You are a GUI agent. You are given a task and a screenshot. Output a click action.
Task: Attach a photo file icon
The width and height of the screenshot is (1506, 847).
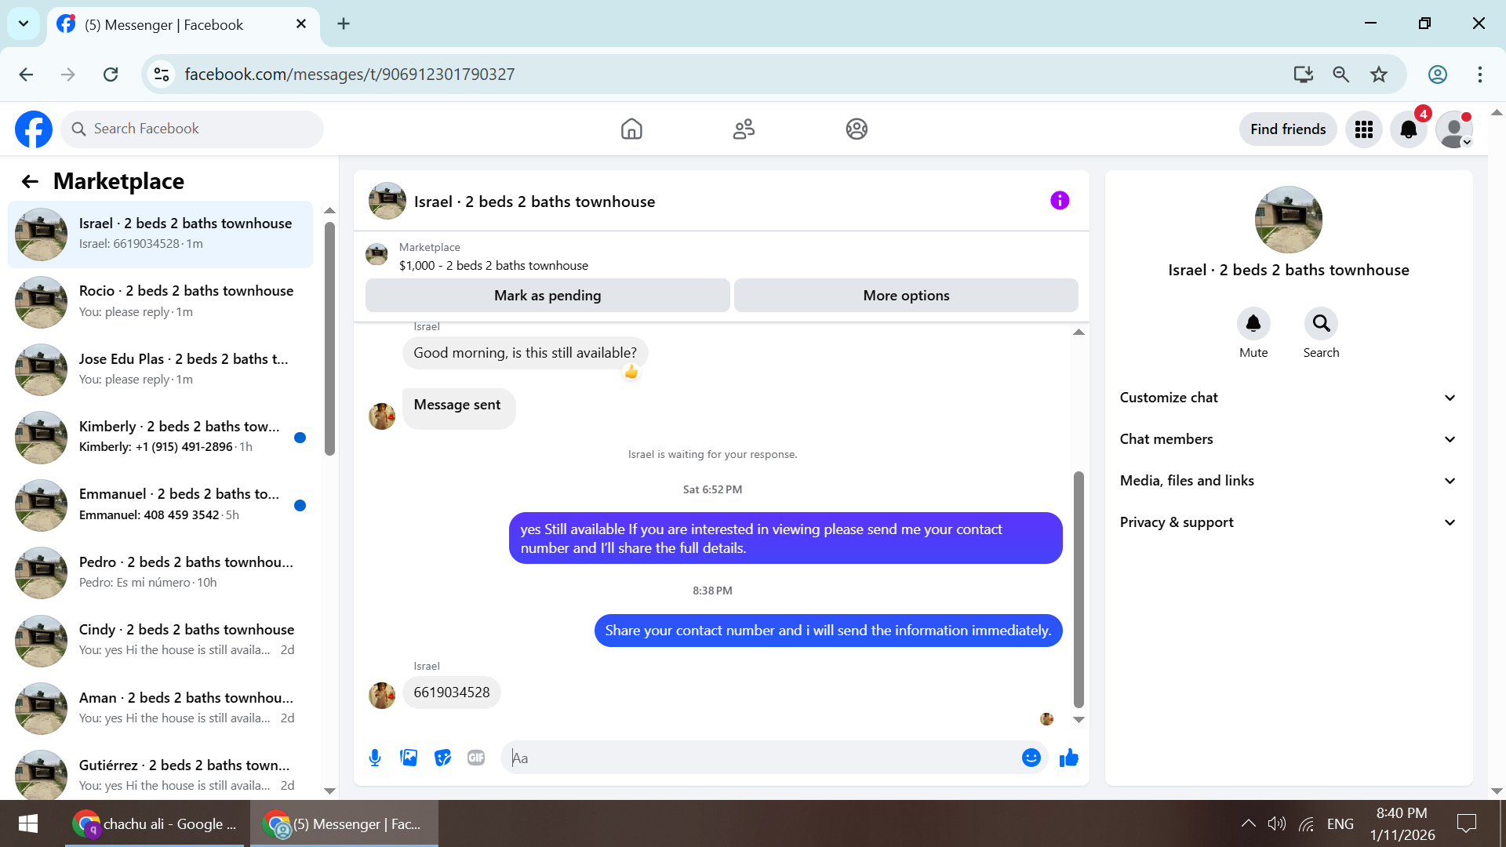[409, 758]
